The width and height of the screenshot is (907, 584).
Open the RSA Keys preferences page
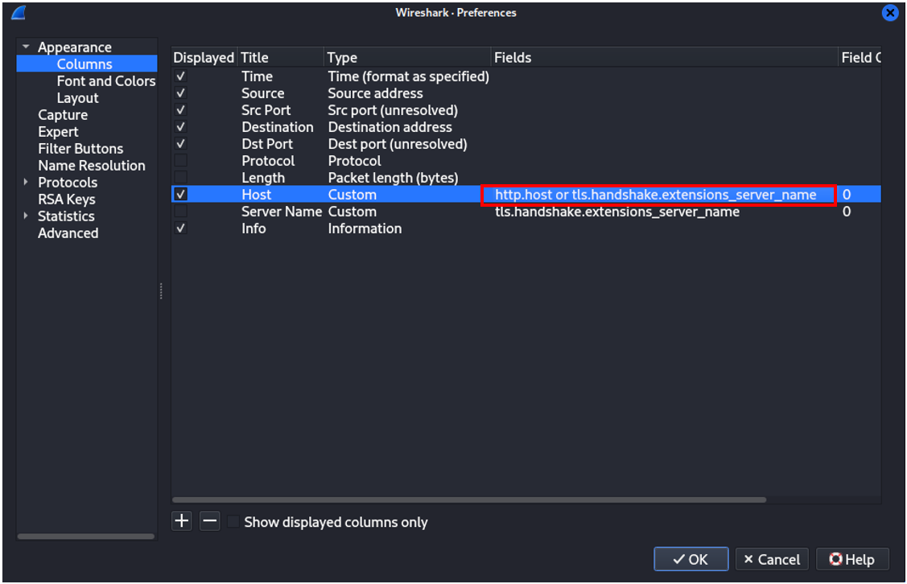[67, 199]
